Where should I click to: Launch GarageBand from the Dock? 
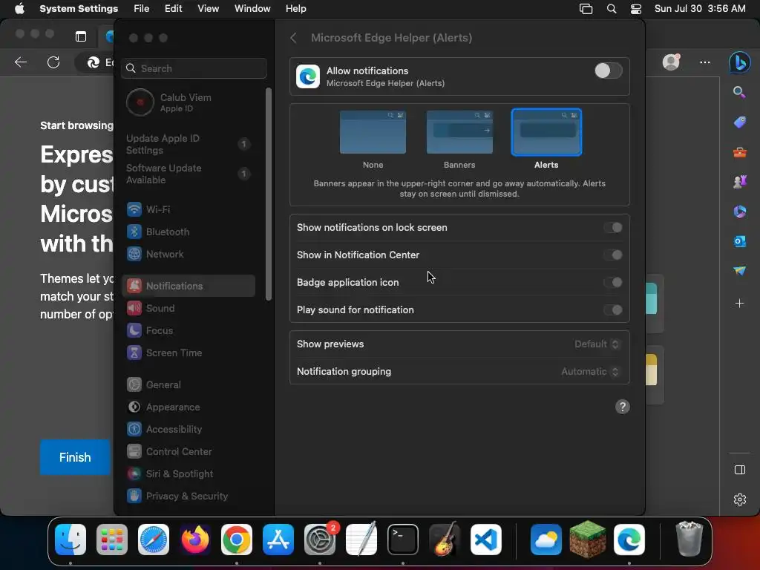[445, 540]
